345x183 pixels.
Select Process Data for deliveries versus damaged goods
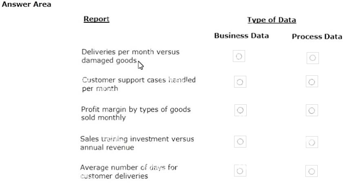[313, 58]
